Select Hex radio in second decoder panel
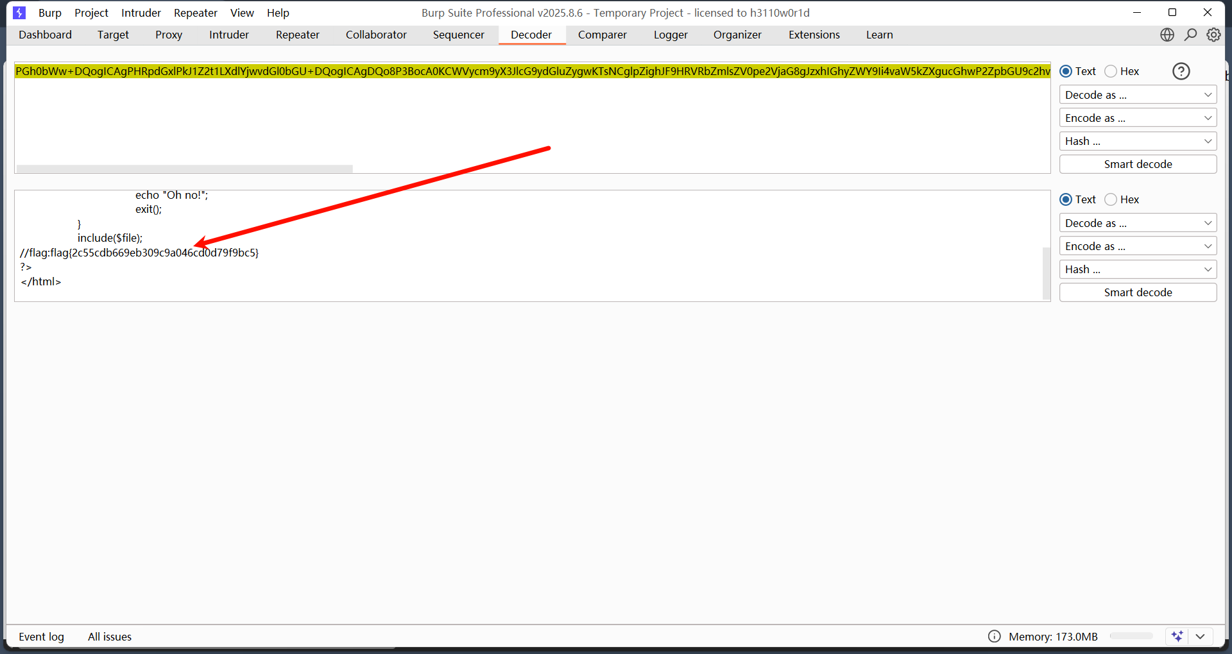Screen dimensions: 1232x654 click(1111, 199)
